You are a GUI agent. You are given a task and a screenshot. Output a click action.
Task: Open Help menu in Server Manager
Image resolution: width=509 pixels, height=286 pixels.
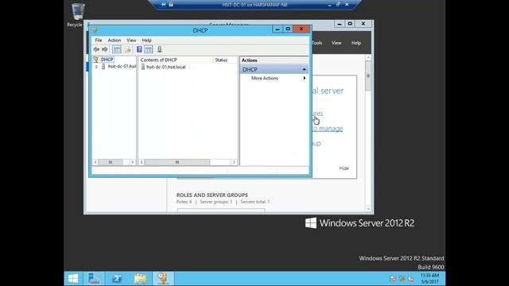(356, 43)
